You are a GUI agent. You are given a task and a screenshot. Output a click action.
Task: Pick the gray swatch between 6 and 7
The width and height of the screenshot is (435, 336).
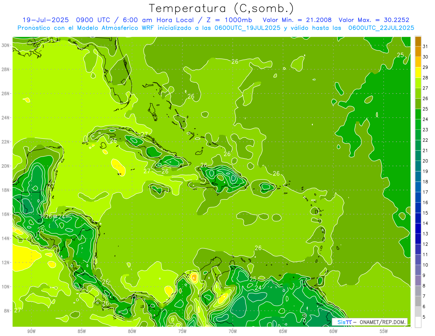coord(418,302)
